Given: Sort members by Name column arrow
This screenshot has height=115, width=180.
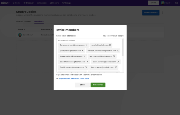Looking at the screenshot, I should pos(25,29).
